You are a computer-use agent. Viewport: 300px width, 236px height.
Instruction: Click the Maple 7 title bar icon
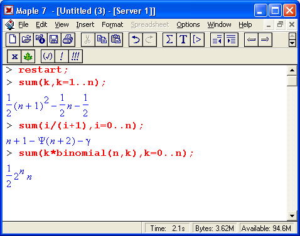[x=9, y=10]
